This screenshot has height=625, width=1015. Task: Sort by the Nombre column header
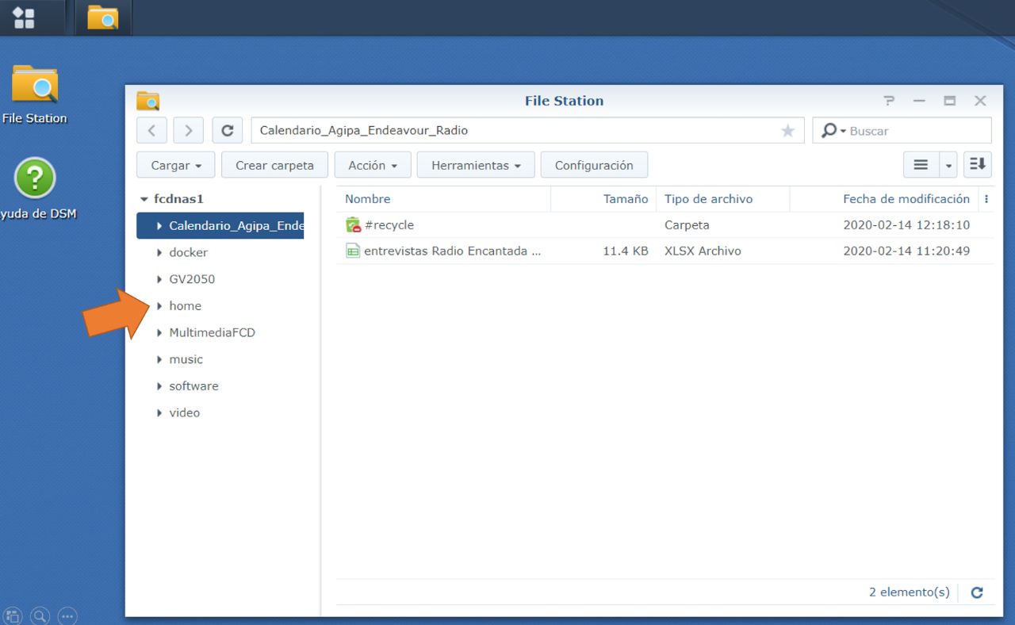pyautogui.click(x=368, y=199)
